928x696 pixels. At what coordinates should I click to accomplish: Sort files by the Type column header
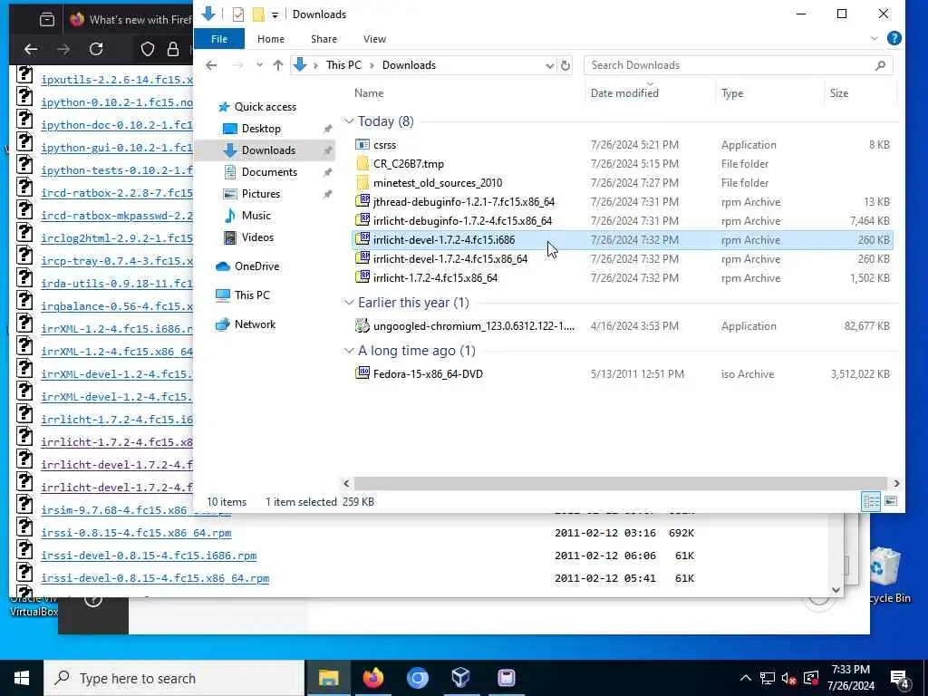coord(732,93)
